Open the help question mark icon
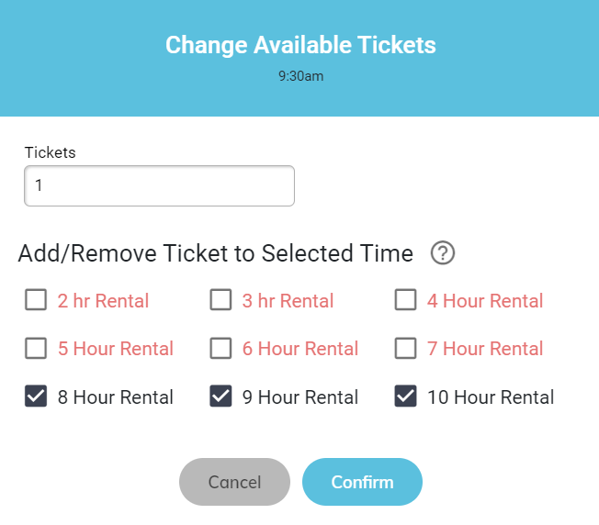Viewport: 599px width, 525px height. [443, 253]
